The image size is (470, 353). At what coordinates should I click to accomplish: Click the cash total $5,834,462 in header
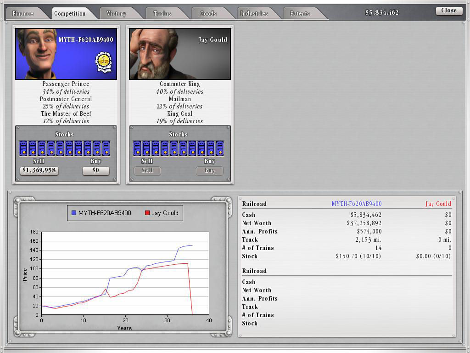click(381, 12)
